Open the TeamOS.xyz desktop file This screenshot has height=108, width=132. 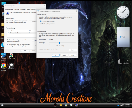pos(11,56)
